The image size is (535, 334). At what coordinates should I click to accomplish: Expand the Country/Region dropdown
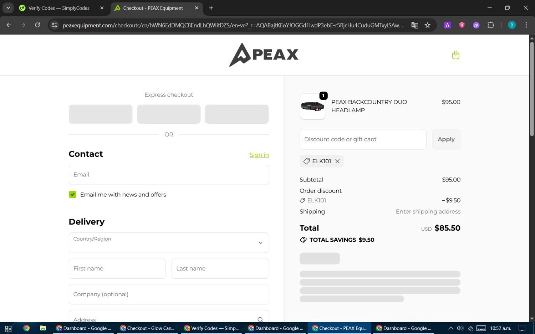point(169,243)
